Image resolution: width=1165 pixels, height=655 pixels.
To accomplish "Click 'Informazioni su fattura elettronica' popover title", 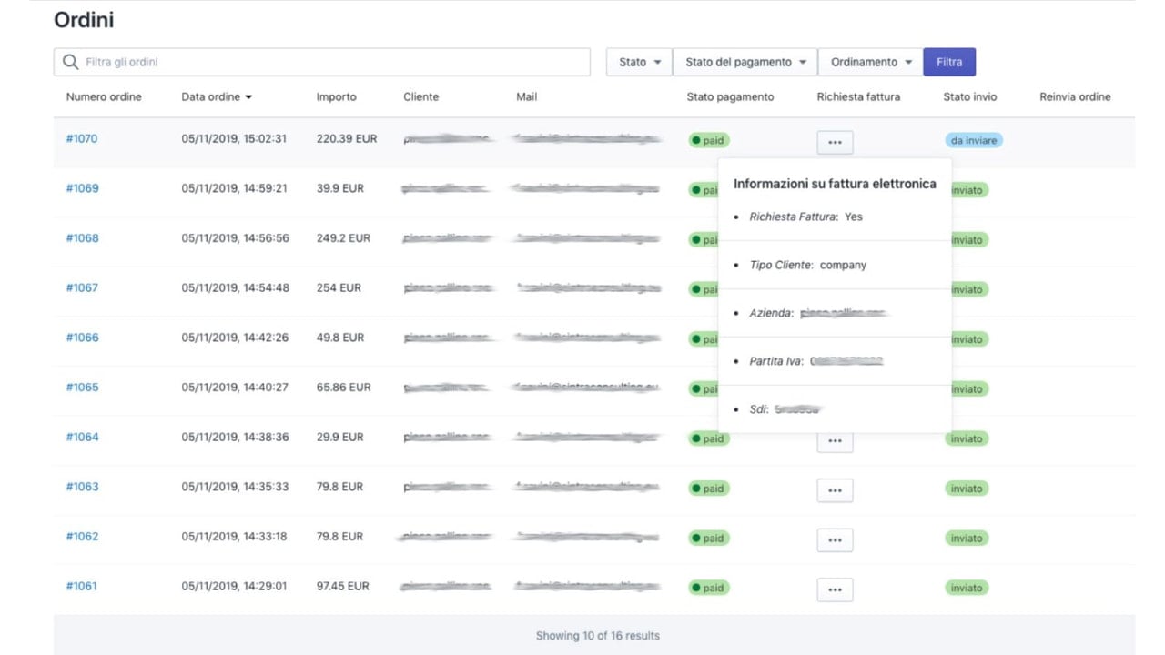I will 835,184.
